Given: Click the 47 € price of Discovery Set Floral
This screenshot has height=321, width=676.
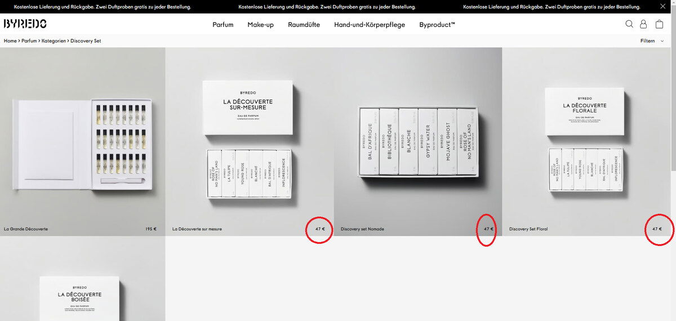Looking at the screenshot, I should (x=657, y=229).
